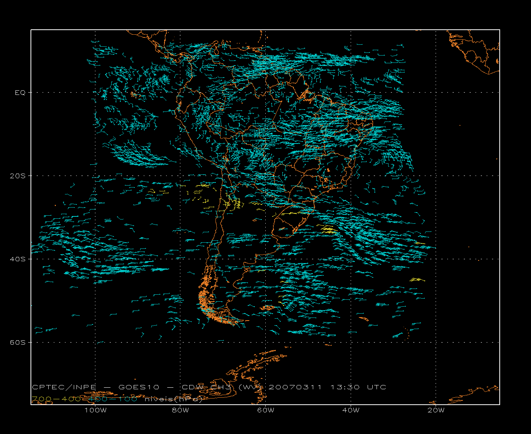The width and height of the screenshot is (531, 434).
Task: Click the niveis(hPa) legend text
Action: click(x=174, y=399)
